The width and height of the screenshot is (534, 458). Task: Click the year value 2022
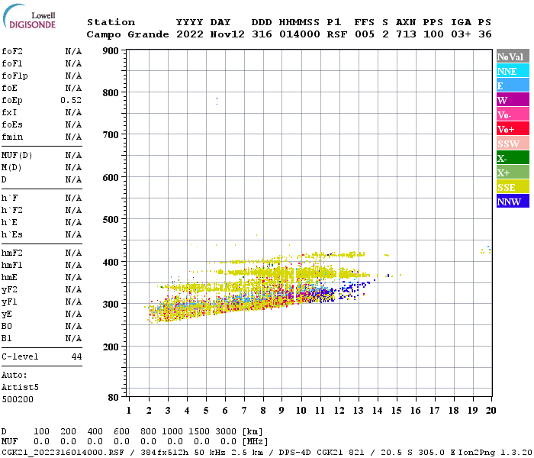(190, 34)
